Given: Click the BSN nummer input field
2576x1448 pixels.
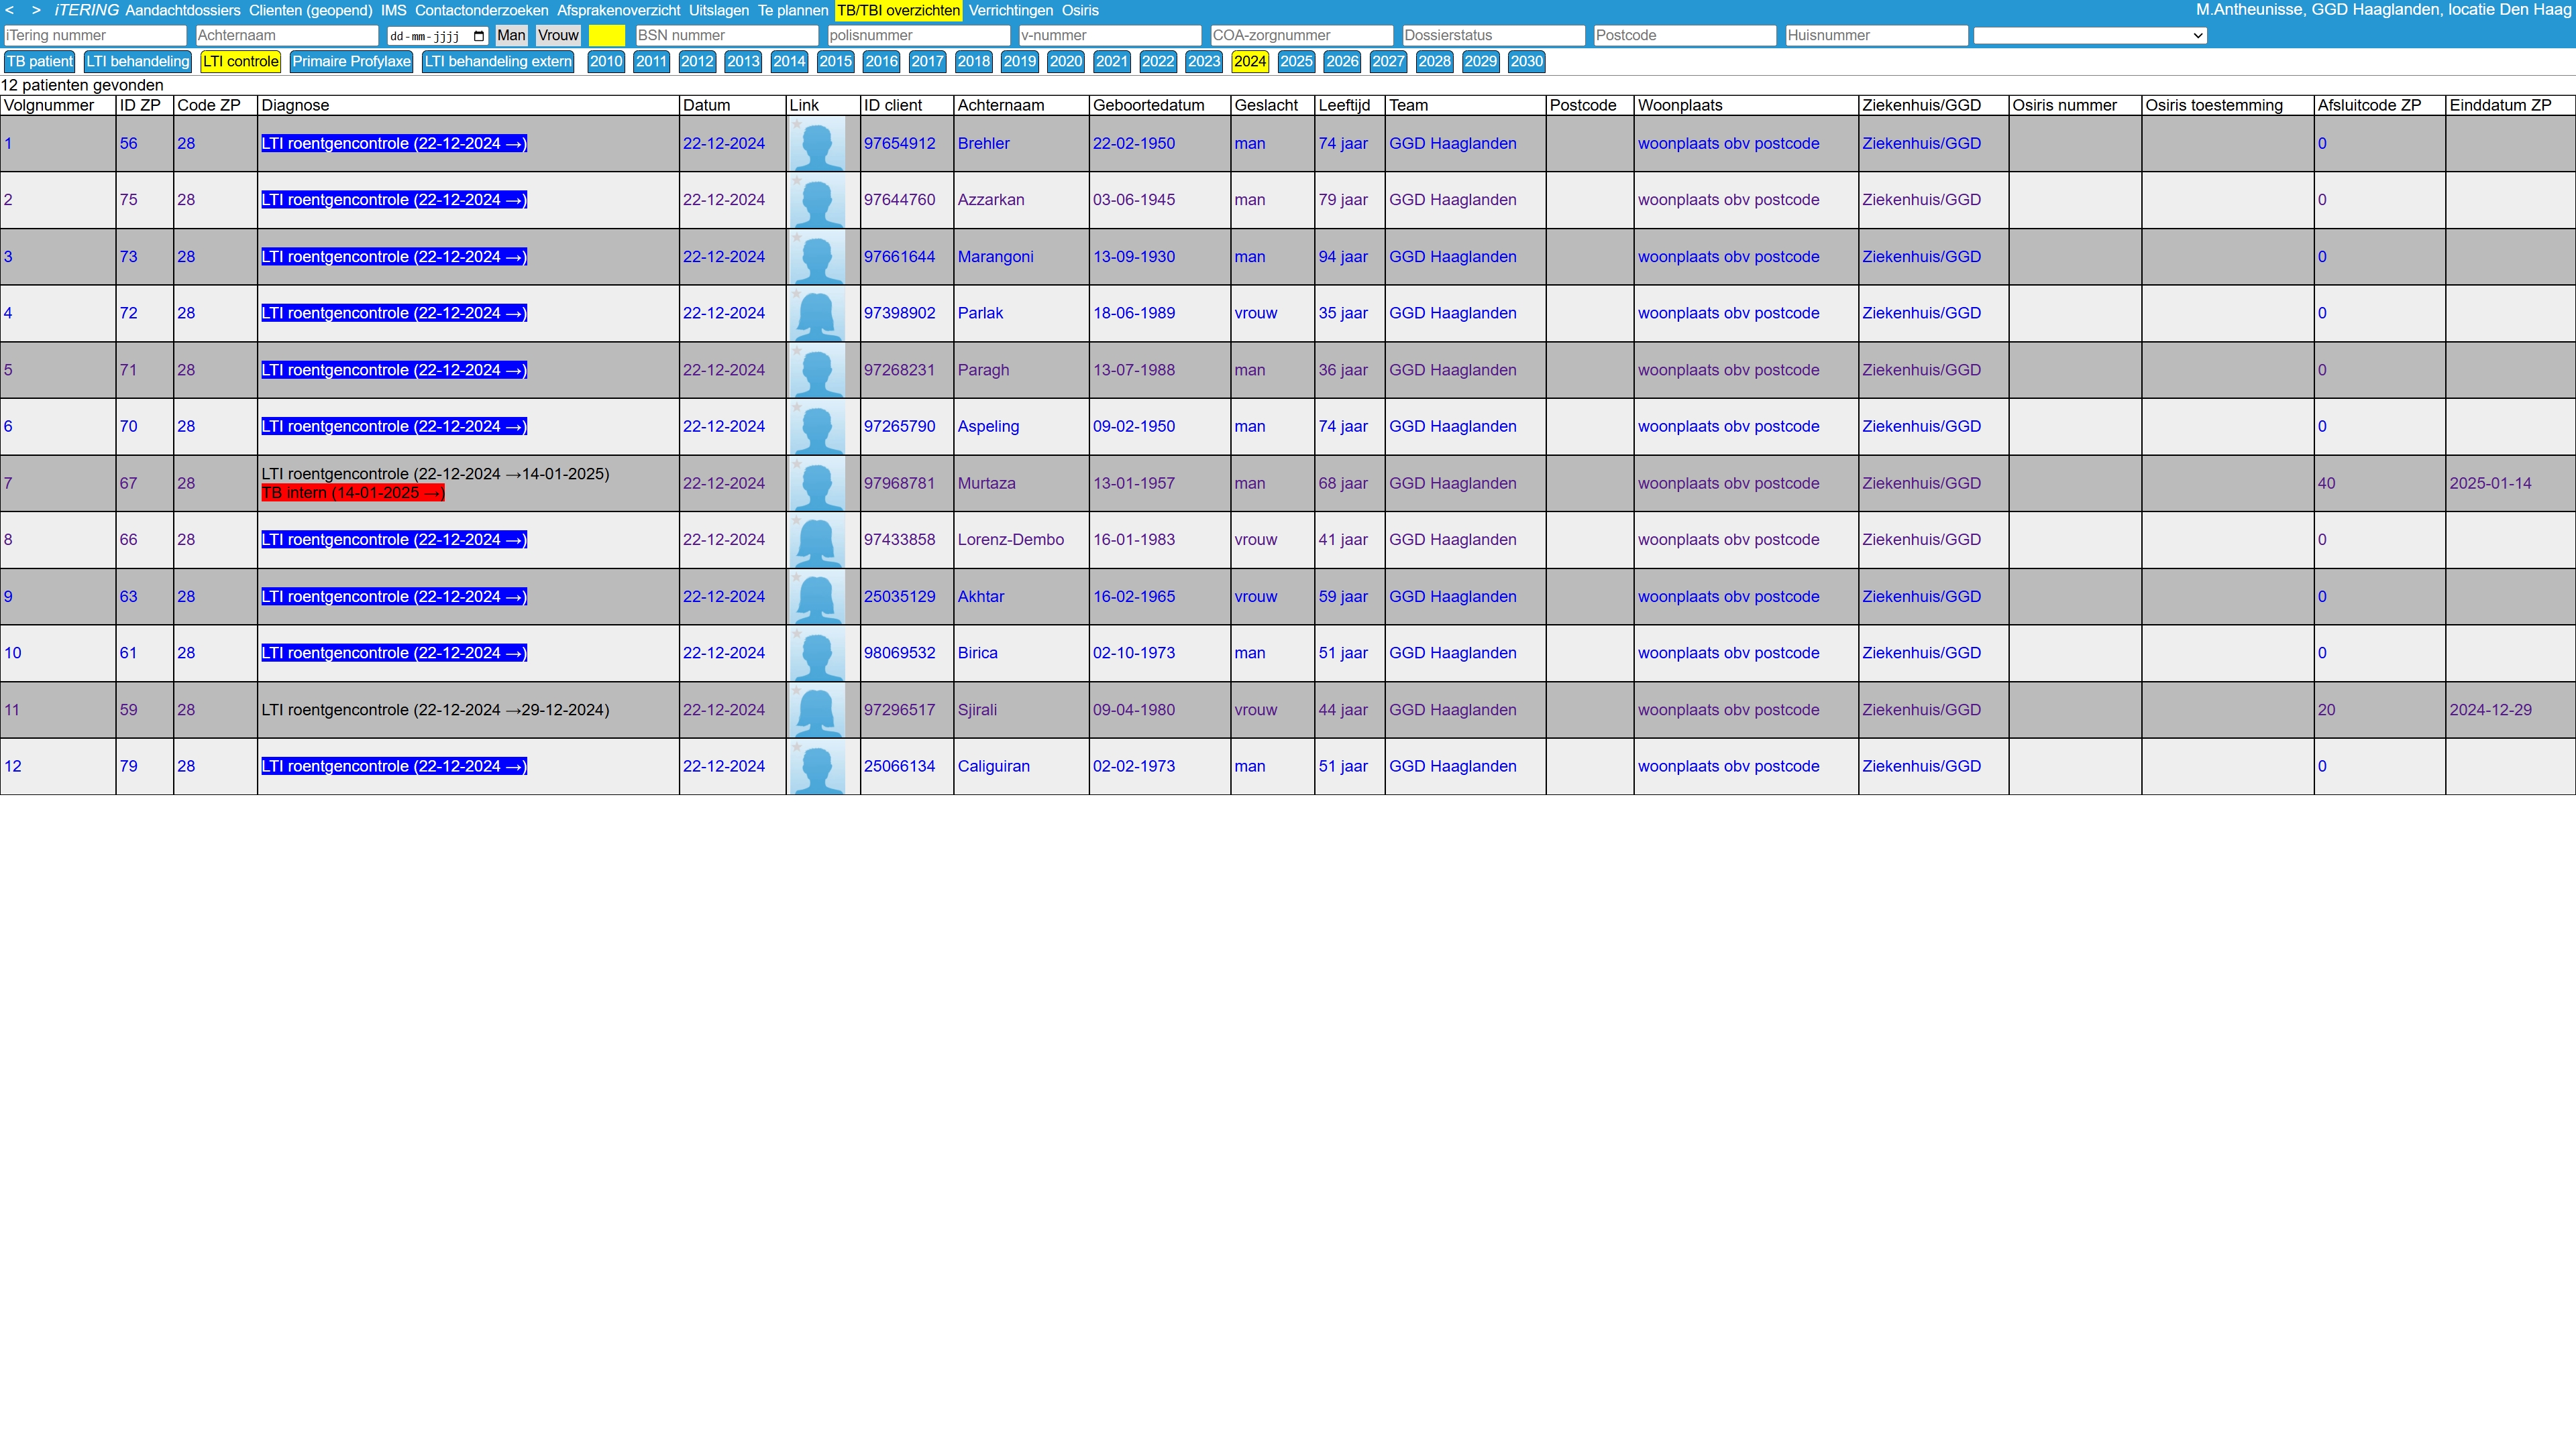Looking at the screenshot, I should click(726, 35).
